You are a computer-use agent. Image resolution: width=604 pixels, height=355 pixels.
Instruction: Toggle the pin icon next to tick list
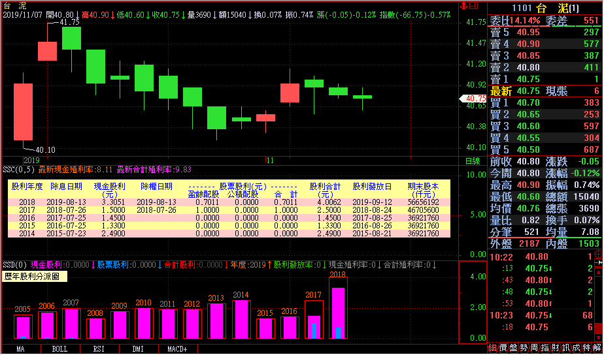pyautogui.click(x=599, y=262)
